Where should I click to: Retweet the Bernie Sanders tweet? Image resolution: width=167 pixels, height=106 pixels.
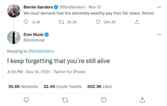pos(62,22)
